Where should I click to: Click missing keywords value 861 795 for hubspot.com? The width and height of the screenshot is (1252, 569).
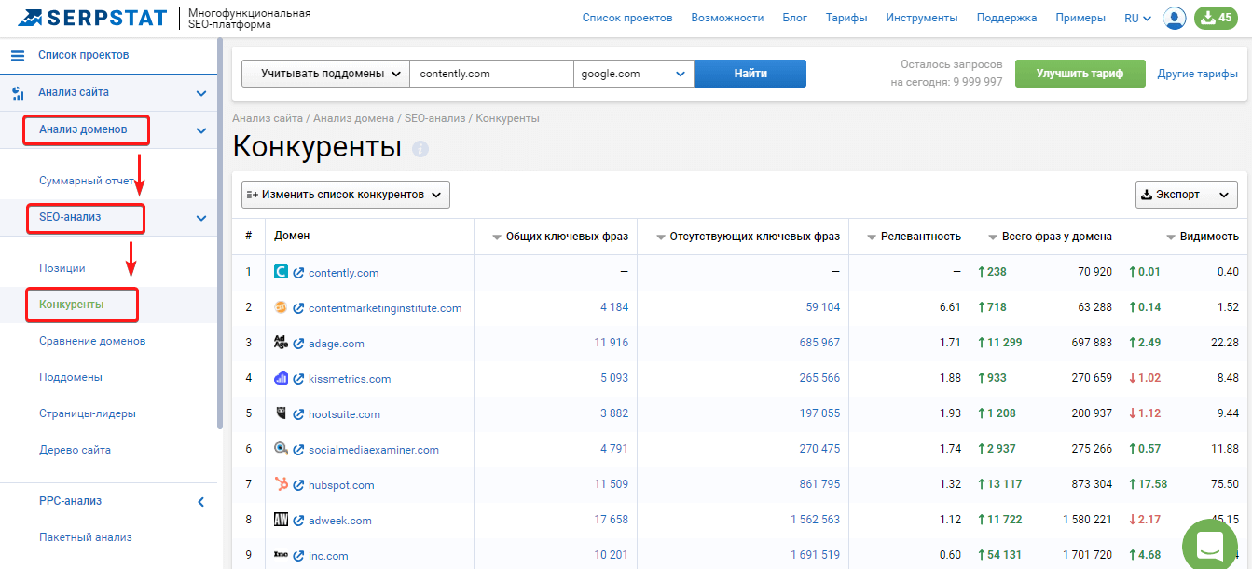[819, 485]
